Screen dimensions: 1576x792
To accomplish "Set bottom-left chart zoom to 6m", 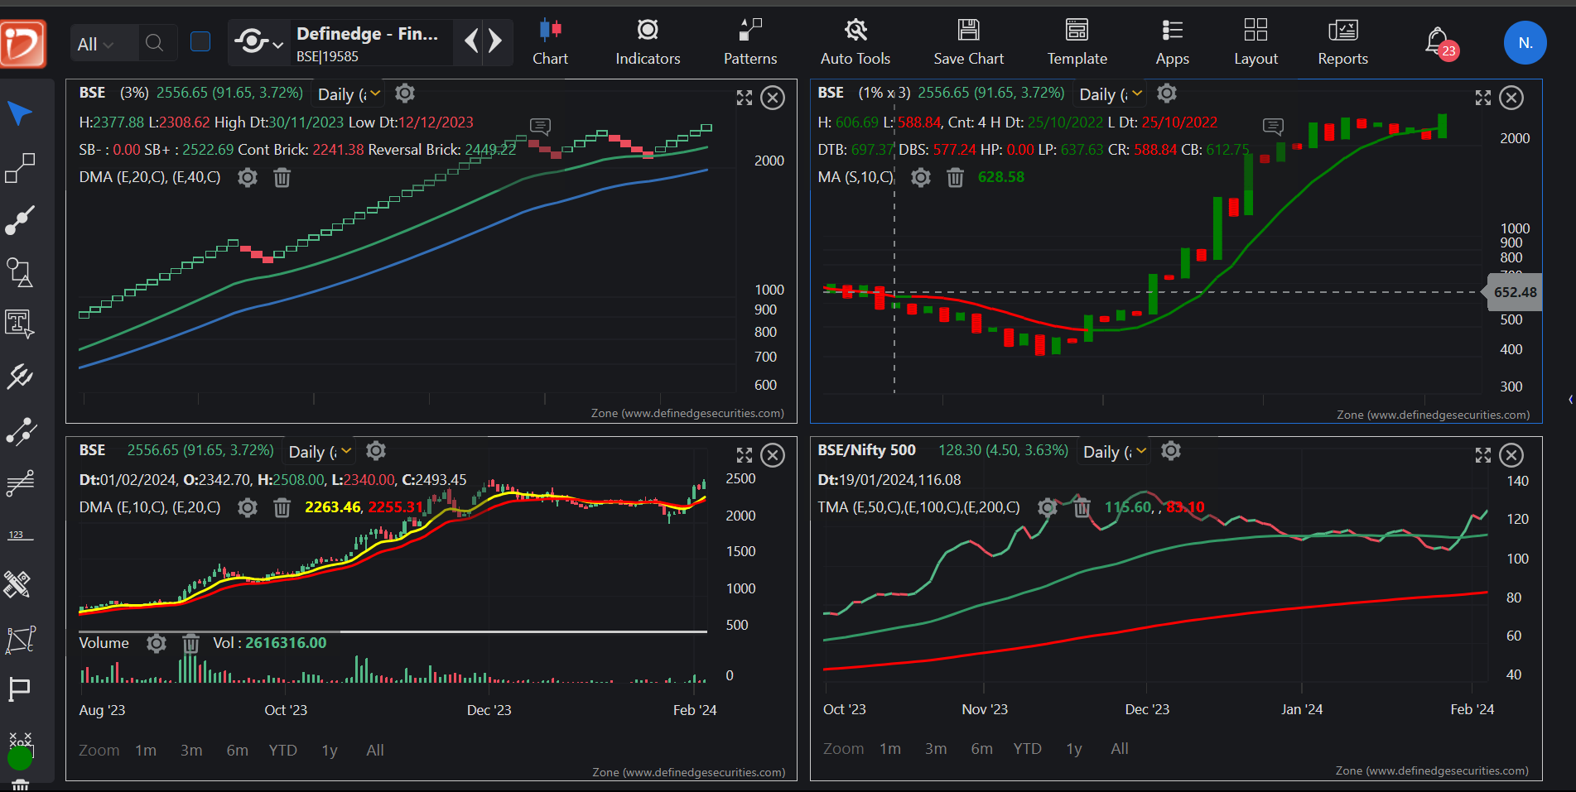I will click(237, 751).
